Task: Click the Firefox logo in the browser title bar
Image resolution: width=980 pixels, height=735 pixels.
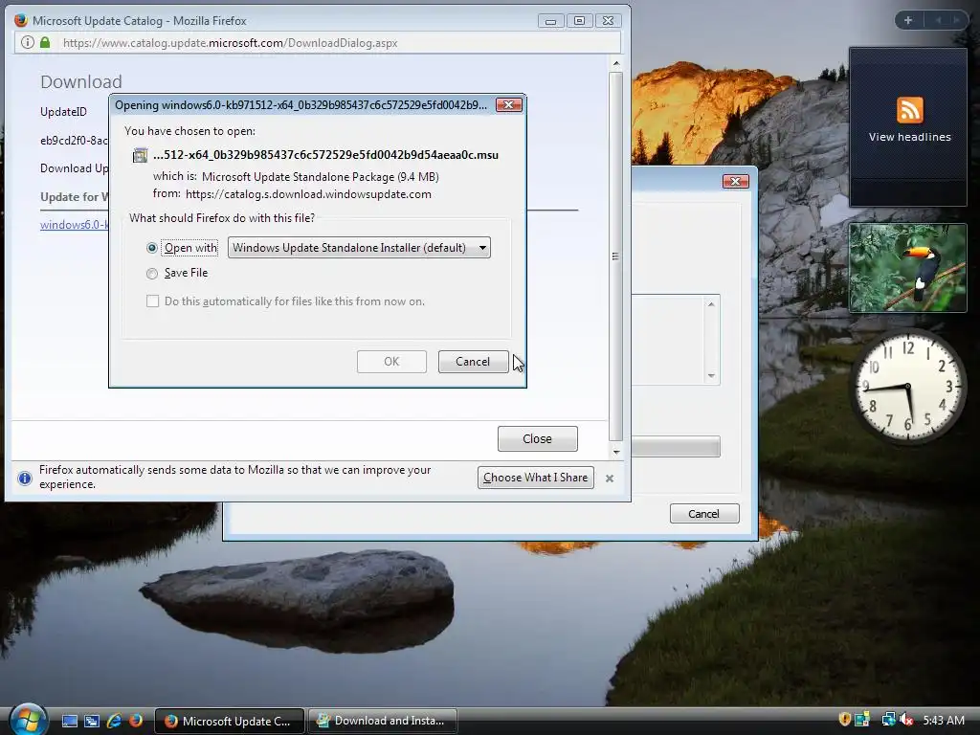Action: [21, 21]
